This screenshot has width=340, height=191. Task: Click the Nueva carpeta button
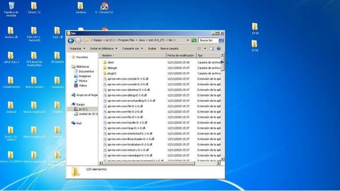(169, 48)
